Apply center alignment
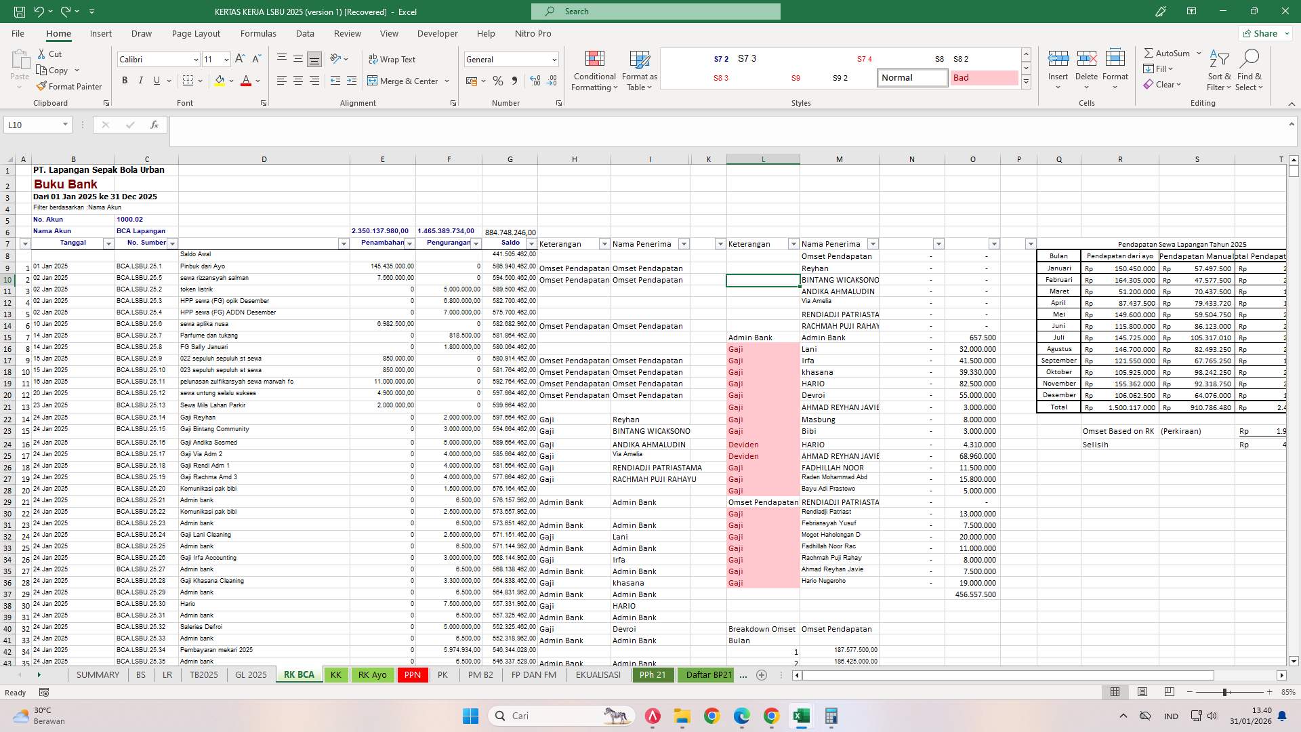The width and height of the screenshot is (1301, 732). [x=297, y=80]
